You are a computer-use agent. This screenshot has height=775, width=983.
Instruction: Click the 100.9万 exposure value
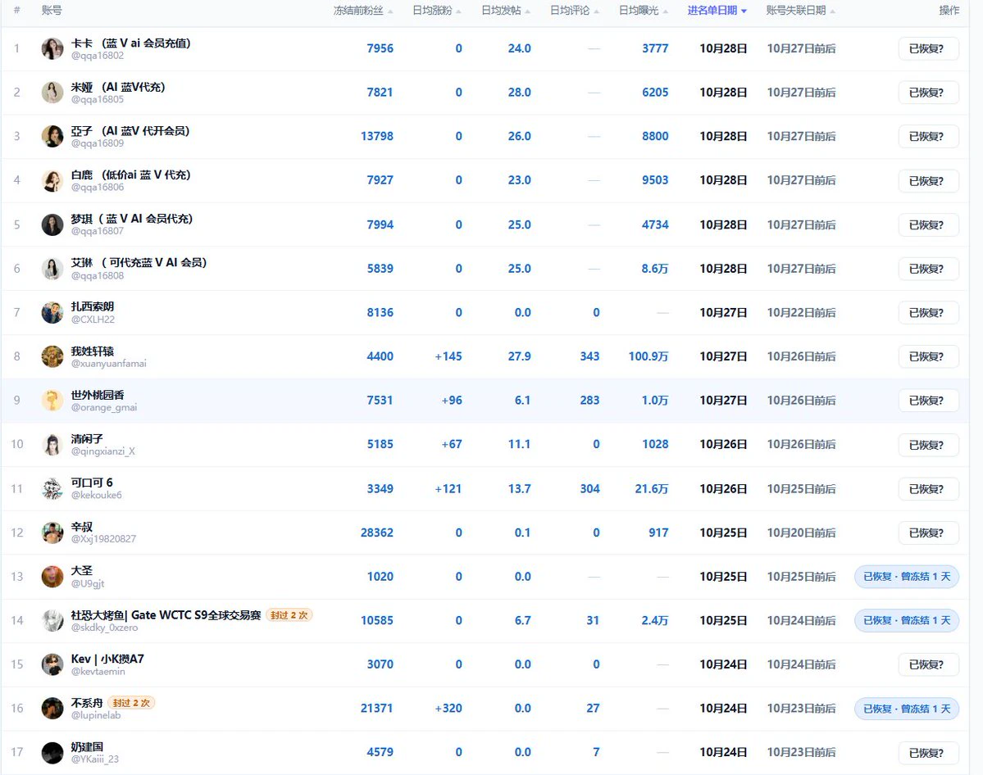649,356
